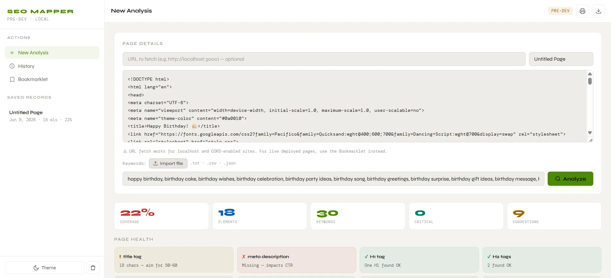
Task: Click the green Analyze button
Action: pyautogui.click(x=570, y=179)
